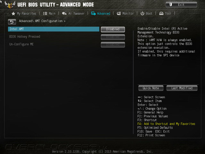The width and height of the screenshot is (205, 154).
Task: Click the Version 2.10.1208 copyright text
Action: [x=102, y=151]
